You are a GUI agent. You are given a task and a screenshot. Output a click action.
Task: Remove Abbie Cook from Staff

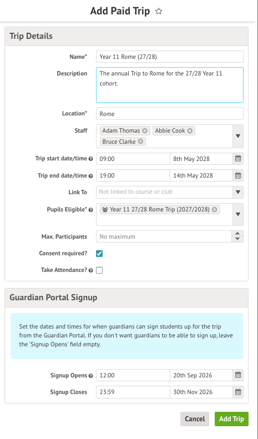tap(190, 131)
